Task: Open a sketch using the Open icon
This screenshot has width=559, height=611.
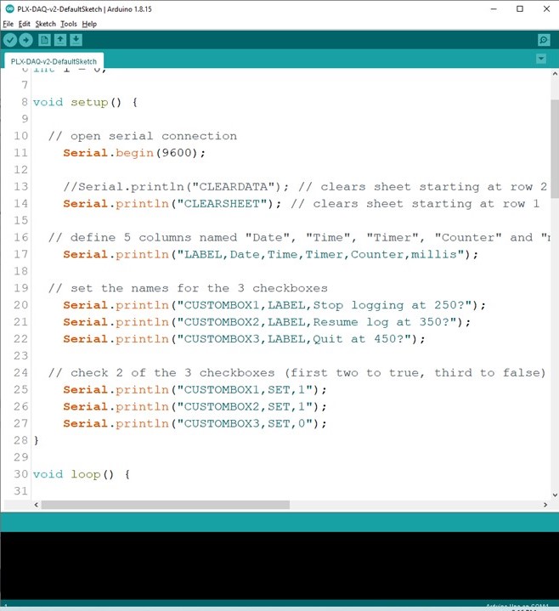Action: [x=60, y=40]
